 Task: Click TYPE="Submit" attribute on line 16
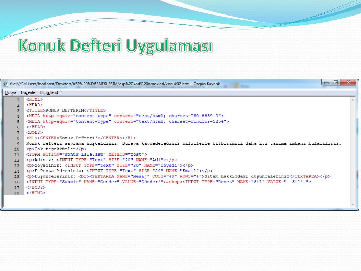(63, 182)
